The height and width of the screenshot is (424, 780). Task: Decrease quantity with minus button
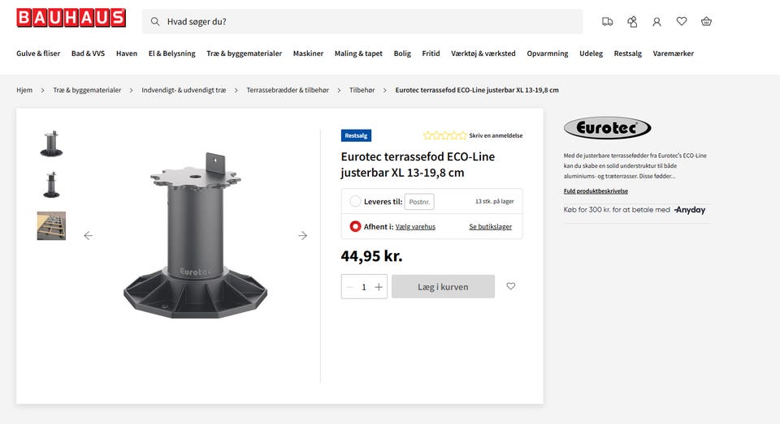(349, 287)
